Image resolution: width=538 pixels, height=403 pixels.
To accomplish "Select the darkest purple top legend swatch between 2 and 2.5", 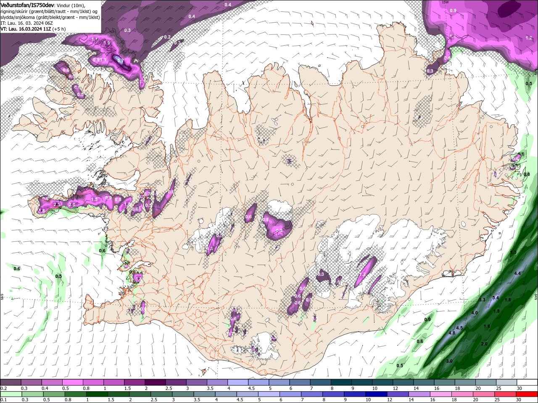I will [155, 382].
